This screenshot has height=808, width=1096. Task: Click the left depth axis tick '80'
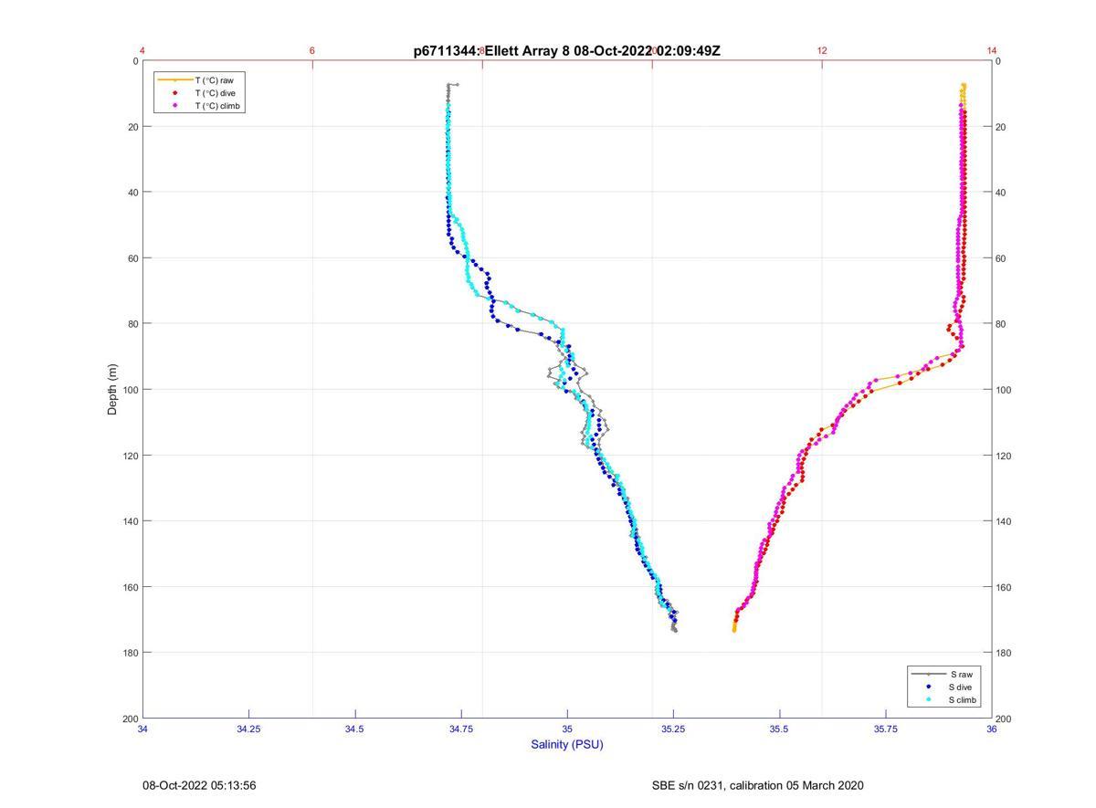[x=133, y=324]
